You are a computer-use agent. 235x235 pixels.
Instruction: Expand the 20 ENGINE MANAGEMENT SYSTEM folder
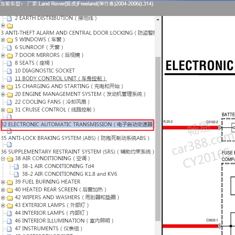[x=3, y=94]
